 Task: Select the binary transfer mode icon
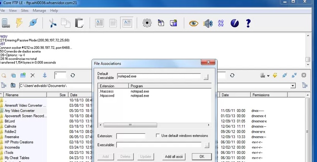pyautogui.click(x=113, y=23)
